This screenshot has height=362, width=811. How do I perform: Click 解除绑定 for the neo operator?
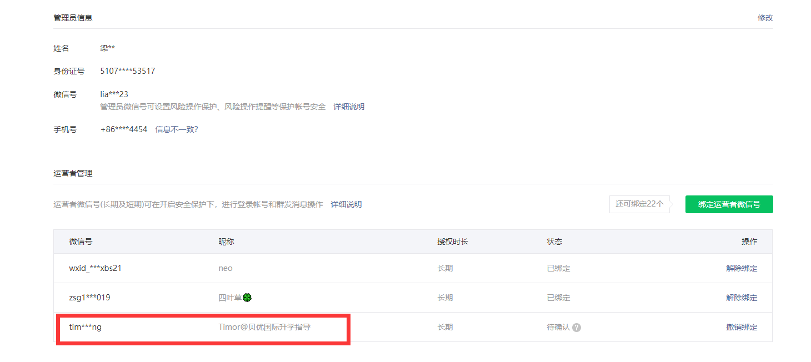(x=742, y=268)
